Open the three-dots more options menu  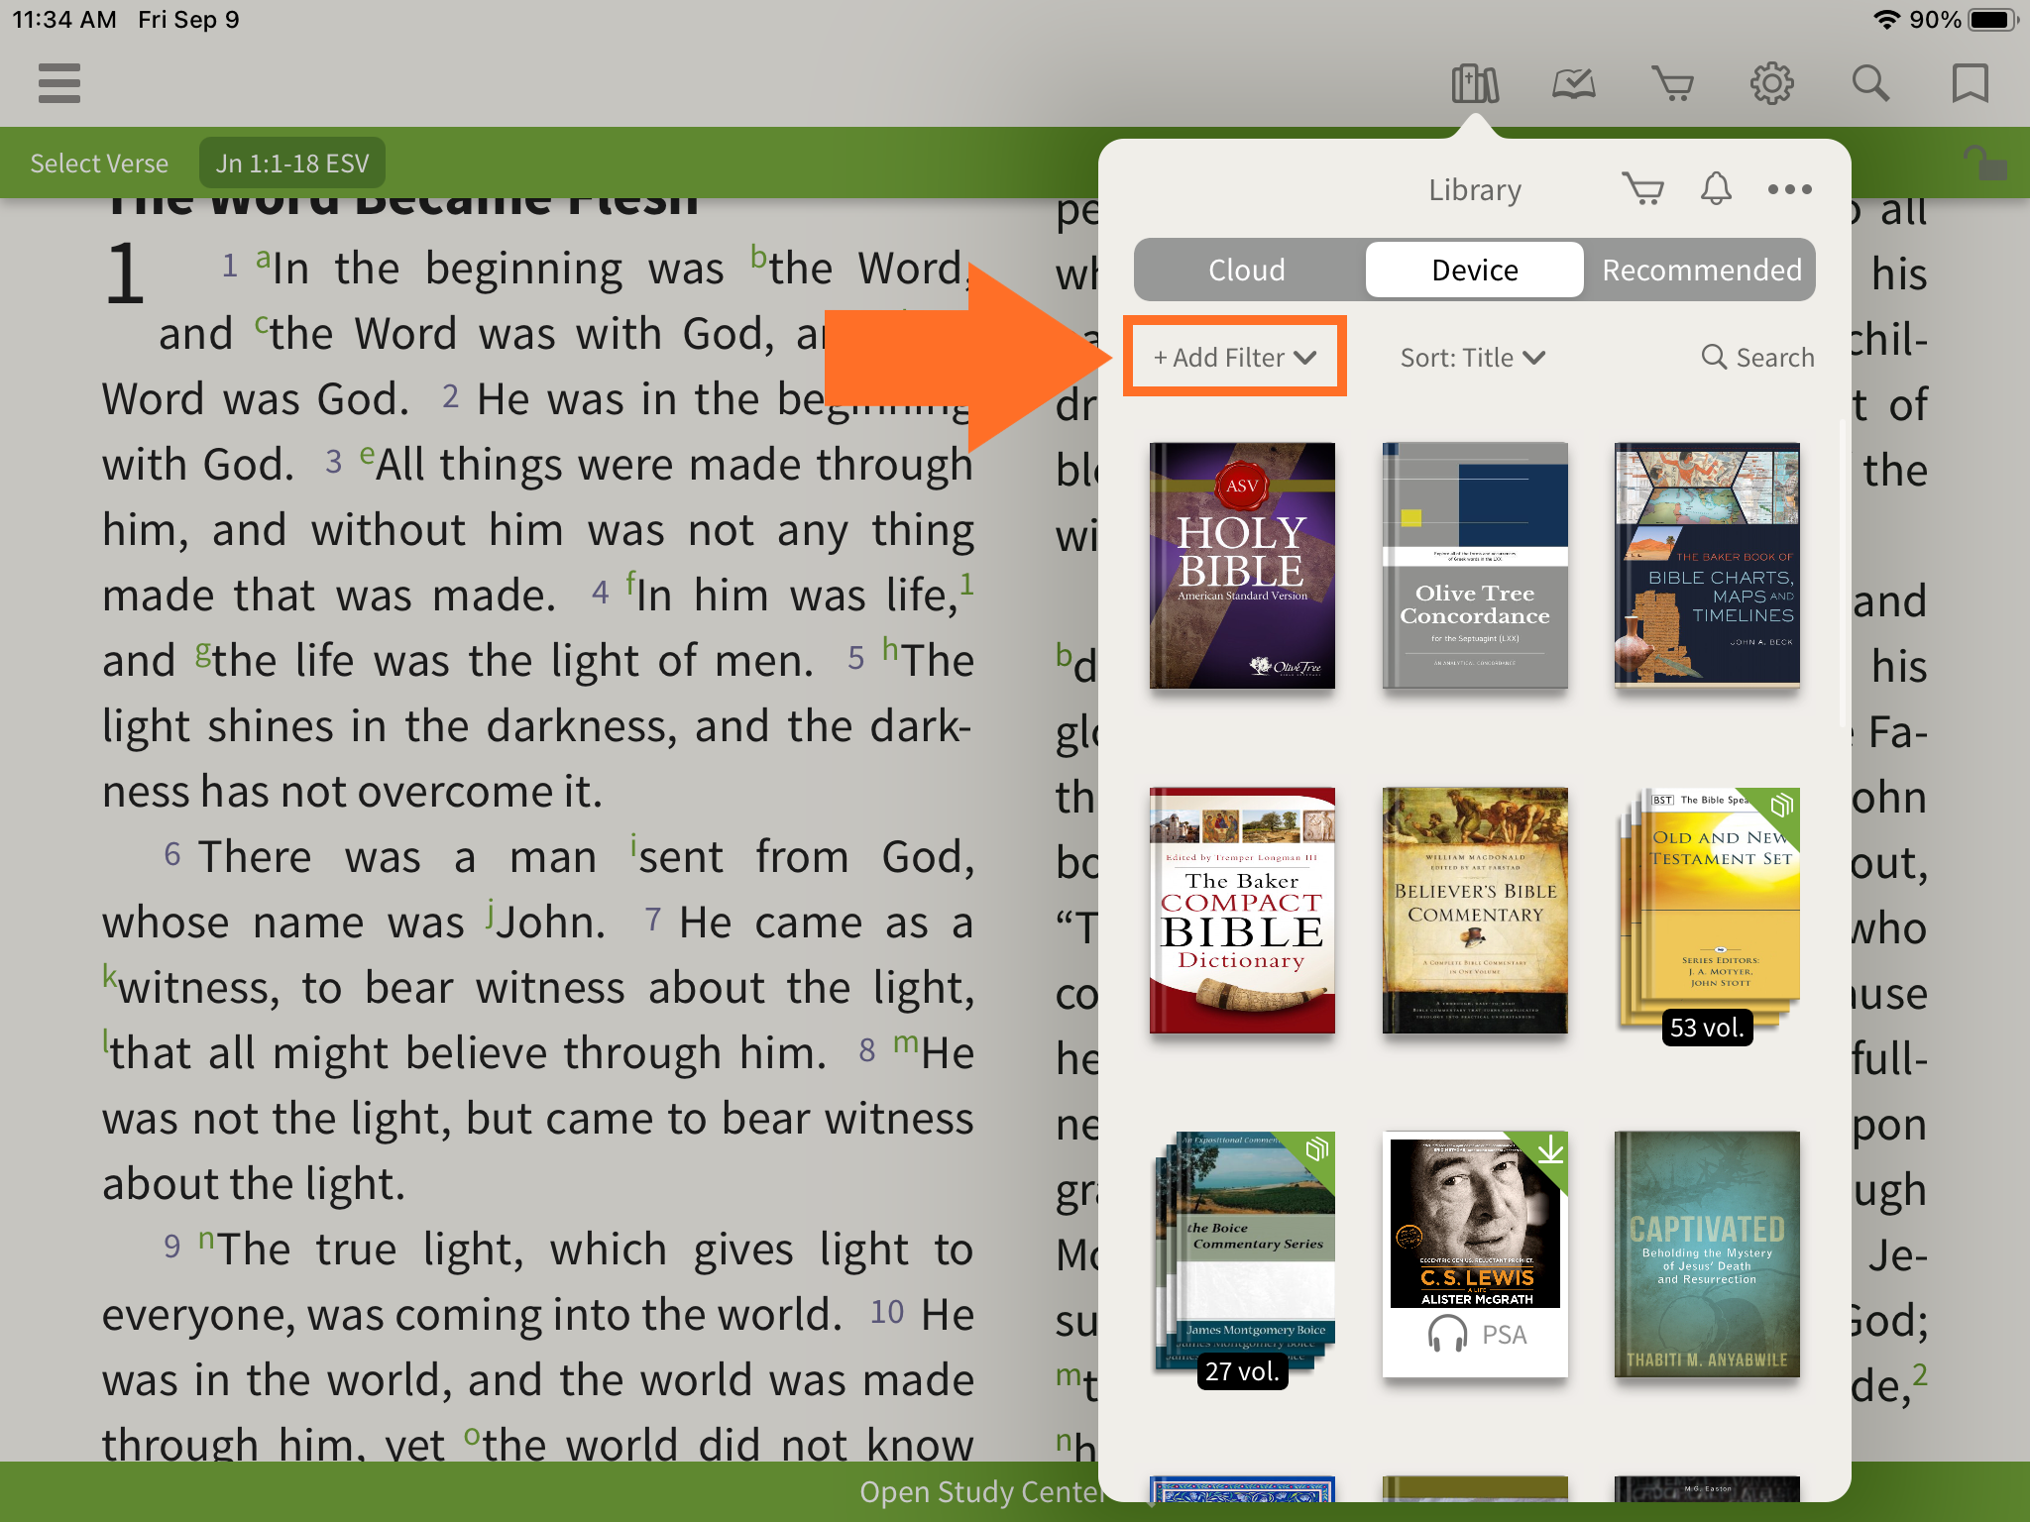click(x=1789, y=189)
